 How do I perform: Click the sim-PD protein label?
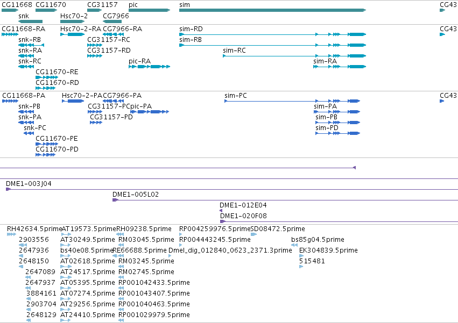[327, 128]
